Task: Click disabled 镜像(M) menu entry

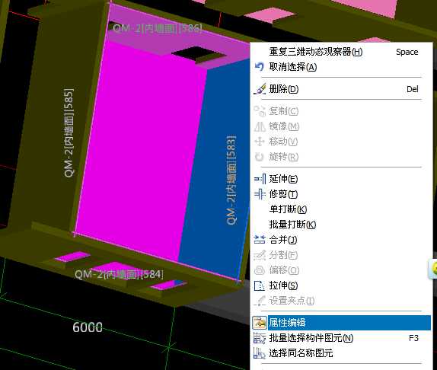Action: [x=341, y=126]
